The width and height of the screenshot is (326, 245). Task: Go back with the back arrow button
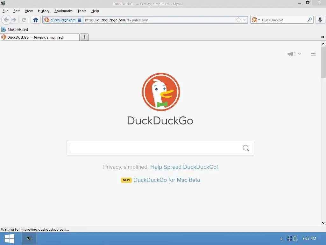click(x=6, y=20)
